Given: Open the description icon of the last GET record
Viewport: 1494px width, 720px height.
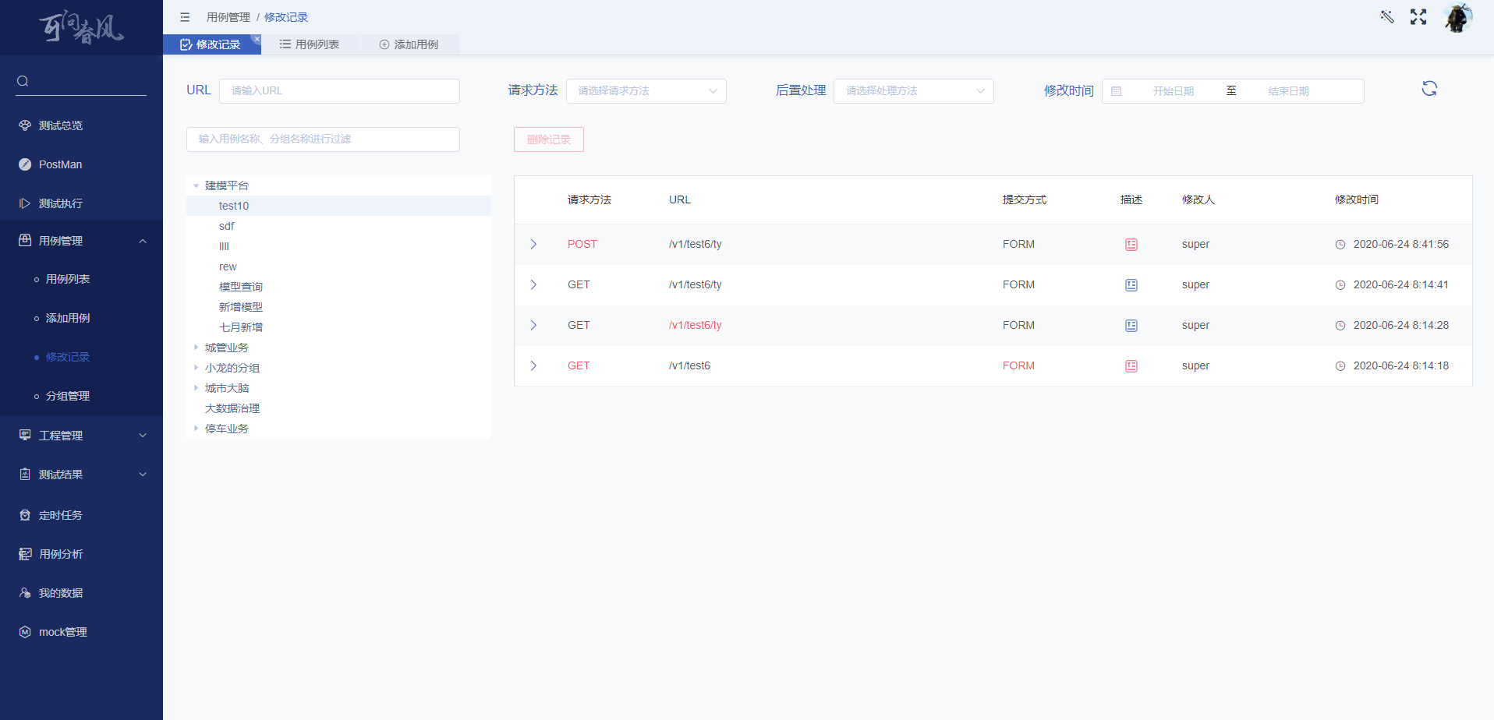Looking at the screenshot, I should [1131, 365].
